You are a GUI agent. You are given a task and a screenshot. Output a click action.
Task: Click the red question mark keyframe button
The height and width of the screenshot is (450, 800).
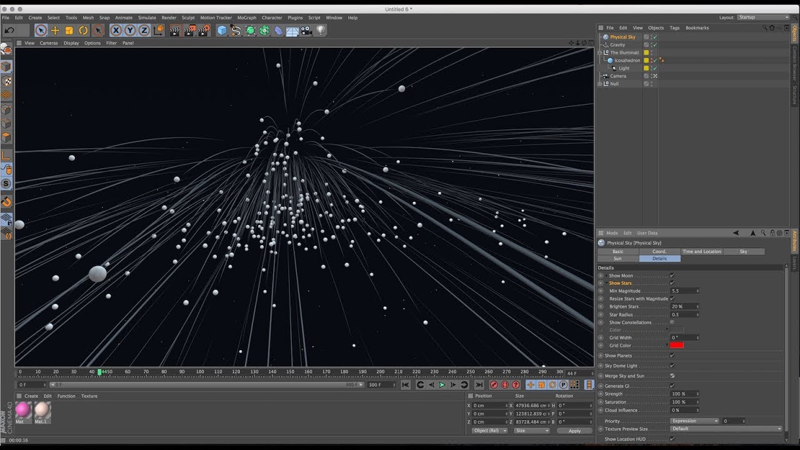(x=516, y=385)
